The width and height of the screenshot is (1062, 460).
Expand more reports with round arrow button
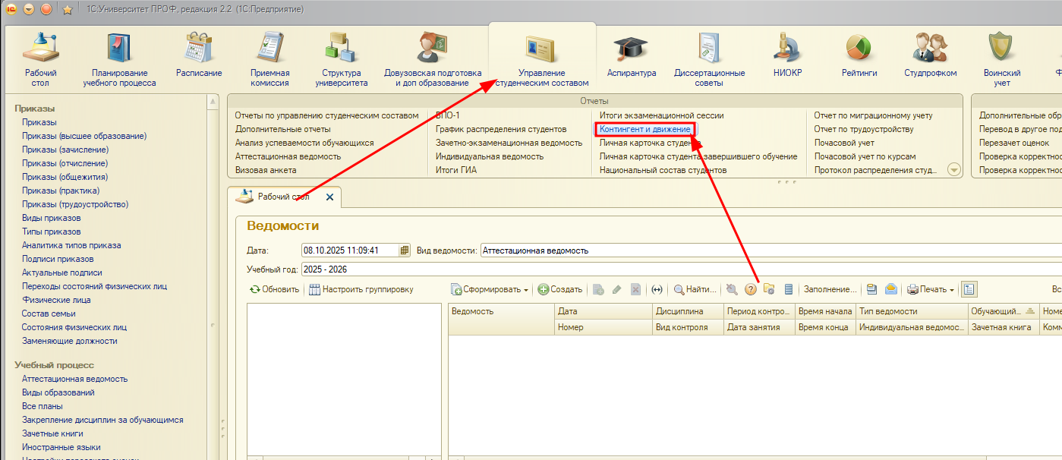954,170
